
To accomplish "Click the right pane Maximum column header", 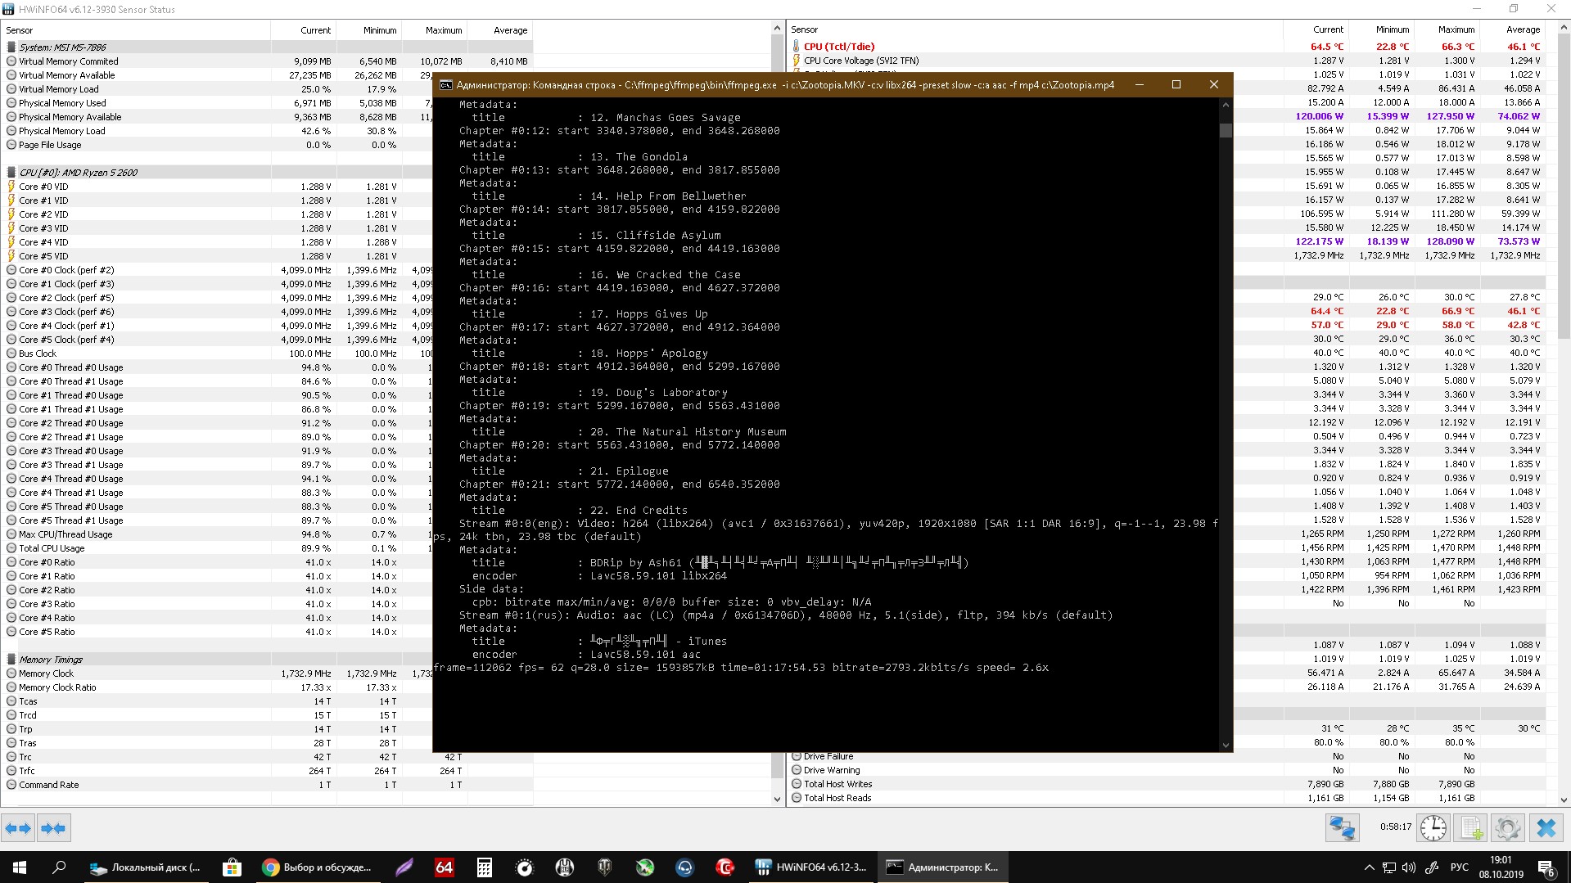I will (1447, 29).
